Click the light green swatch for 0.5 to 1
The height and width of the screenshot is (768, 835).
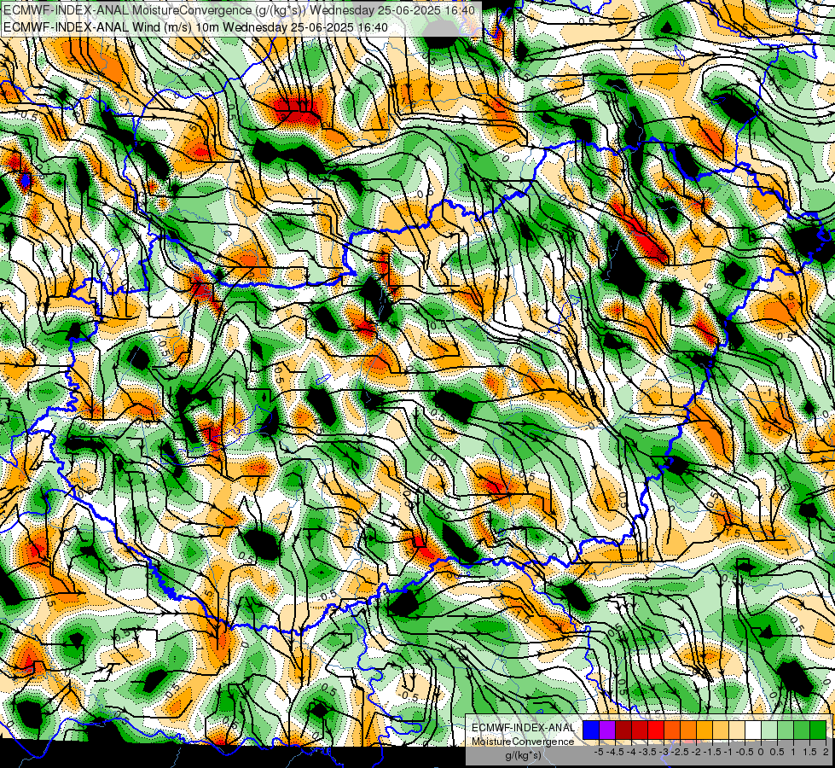click(786, 730)
